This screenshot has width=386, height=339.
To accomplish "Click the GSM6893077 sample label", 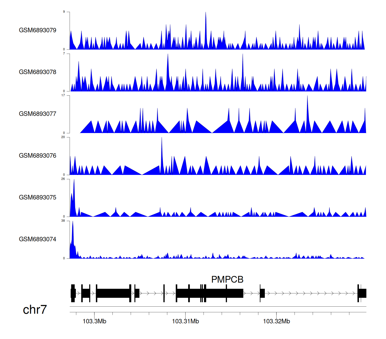I will click(x=38, y=114).
